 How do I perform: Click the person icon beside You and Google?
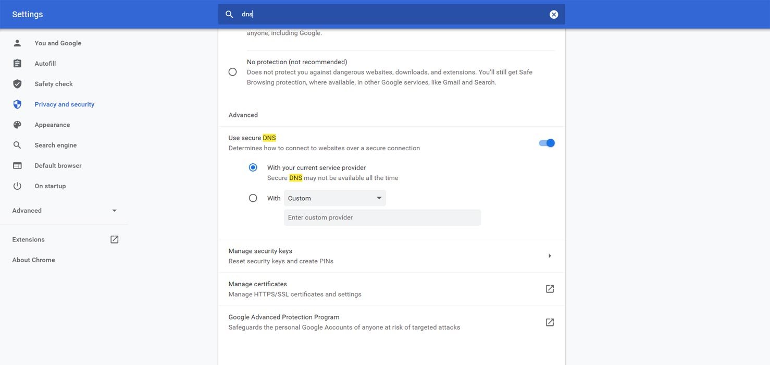[x=17, y=43]
